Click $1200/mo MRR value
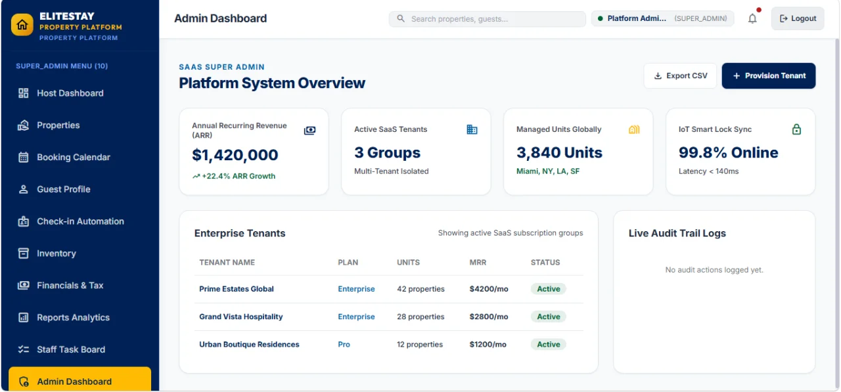Screen dimensions: 841x392 pyautogui.click(x=488, y=344)
